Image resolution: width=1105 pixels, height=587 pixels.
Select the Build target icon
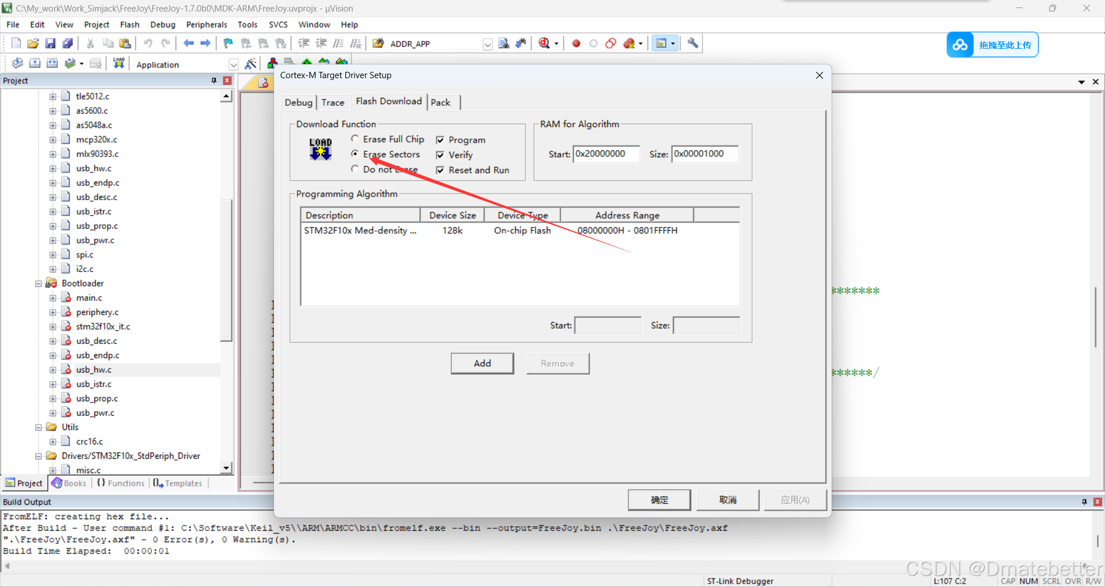pos(35,63)
